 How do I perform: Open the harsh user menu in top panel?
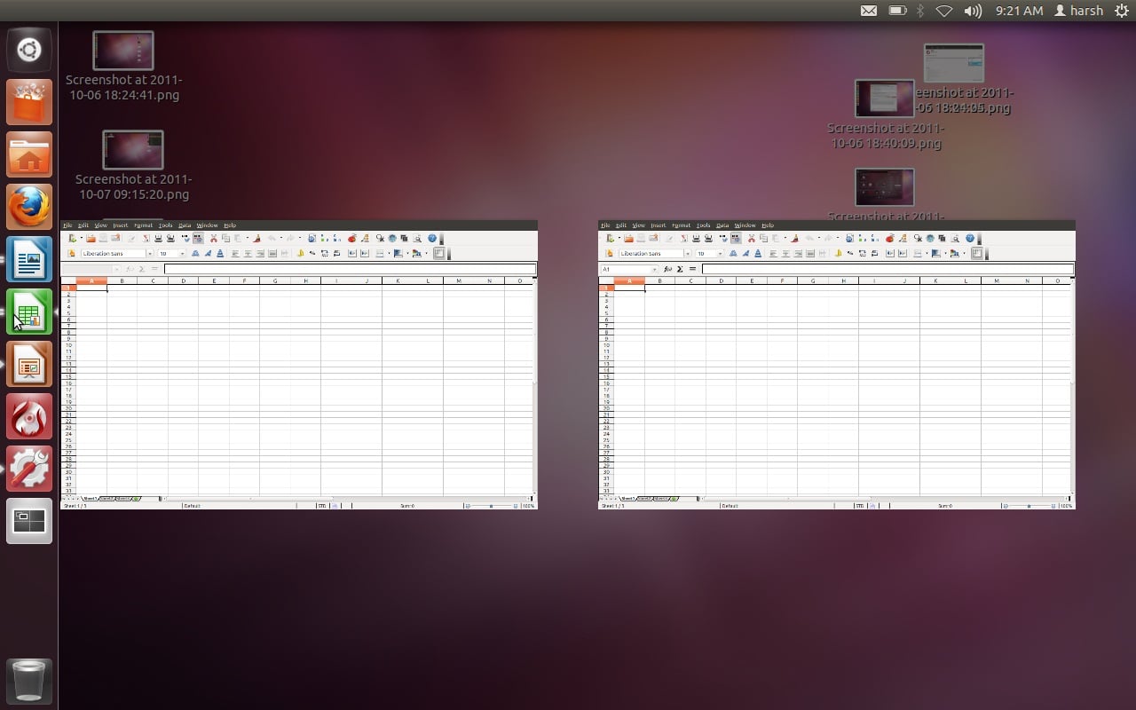tap(1078, 11)
